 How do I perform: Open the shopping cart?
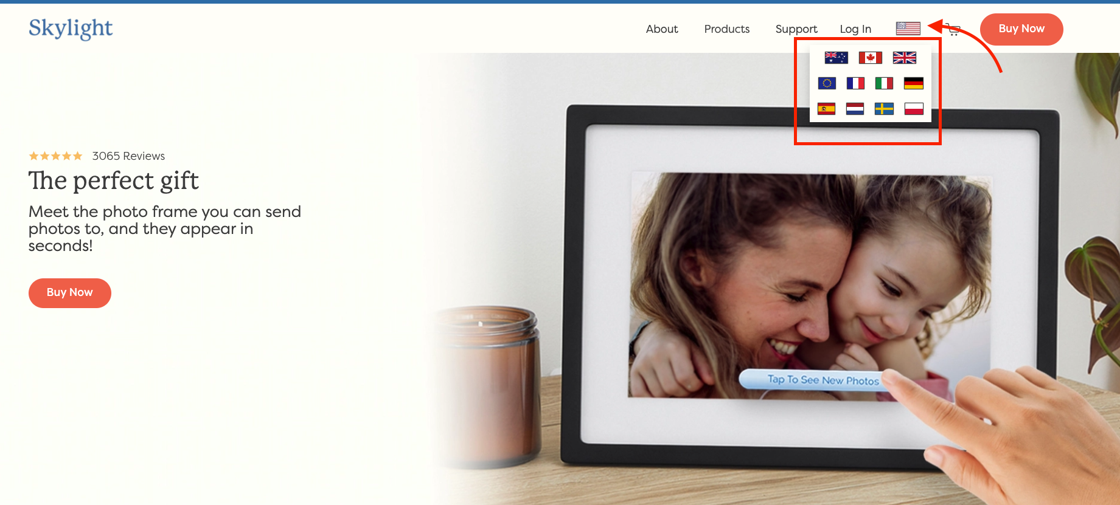954,30
